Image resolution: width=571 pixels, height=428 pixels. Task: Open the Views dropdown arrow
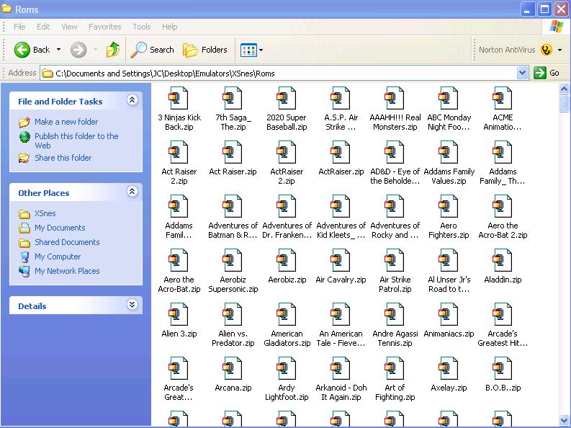[261, 50]
